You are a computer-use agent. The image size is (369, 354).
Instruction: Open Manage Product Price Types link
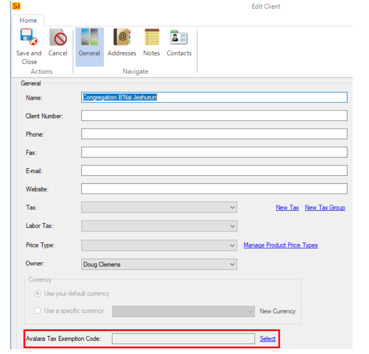pyautogui.click(x=280, y=245)
